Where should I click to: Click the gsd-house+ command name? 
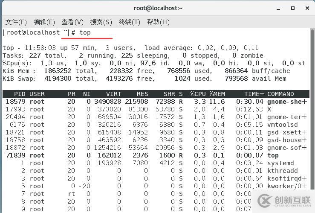(287, 140)
